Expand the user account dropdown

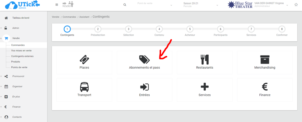[287, 5]
